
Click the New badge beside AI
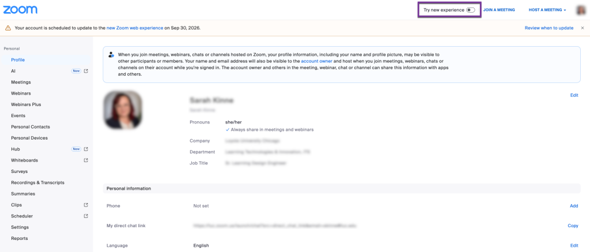[77, 71]
